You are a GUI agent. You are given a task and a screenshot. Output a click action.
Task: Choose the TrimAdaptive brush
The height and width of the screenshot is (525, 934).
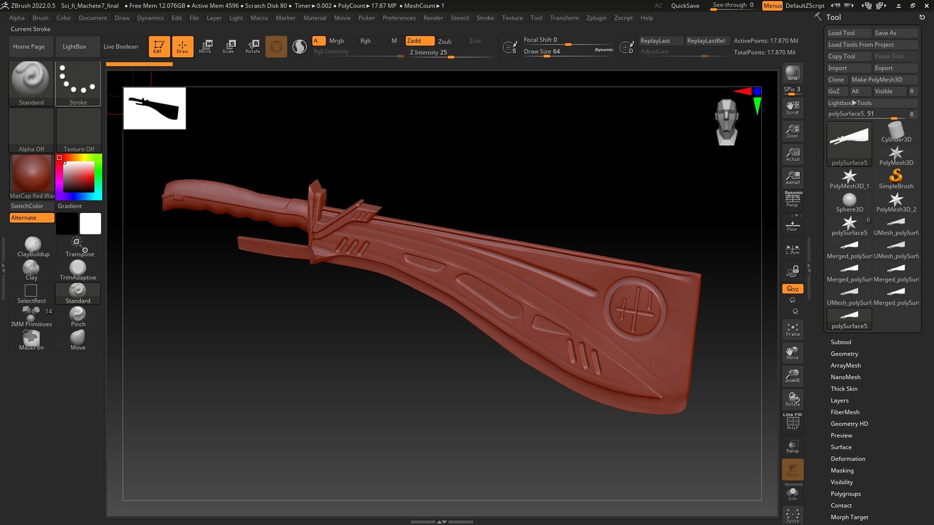[x=78, y=269]
